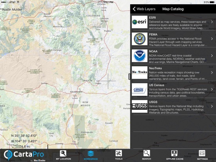
Task: Select the FEMA seal icon
Action: click(140, 39)
